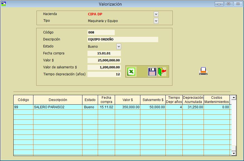This screenshot has width=244, height=161.
Task: Click the Depreciación Acumulada column header
Action: click(x=193, y=100)
